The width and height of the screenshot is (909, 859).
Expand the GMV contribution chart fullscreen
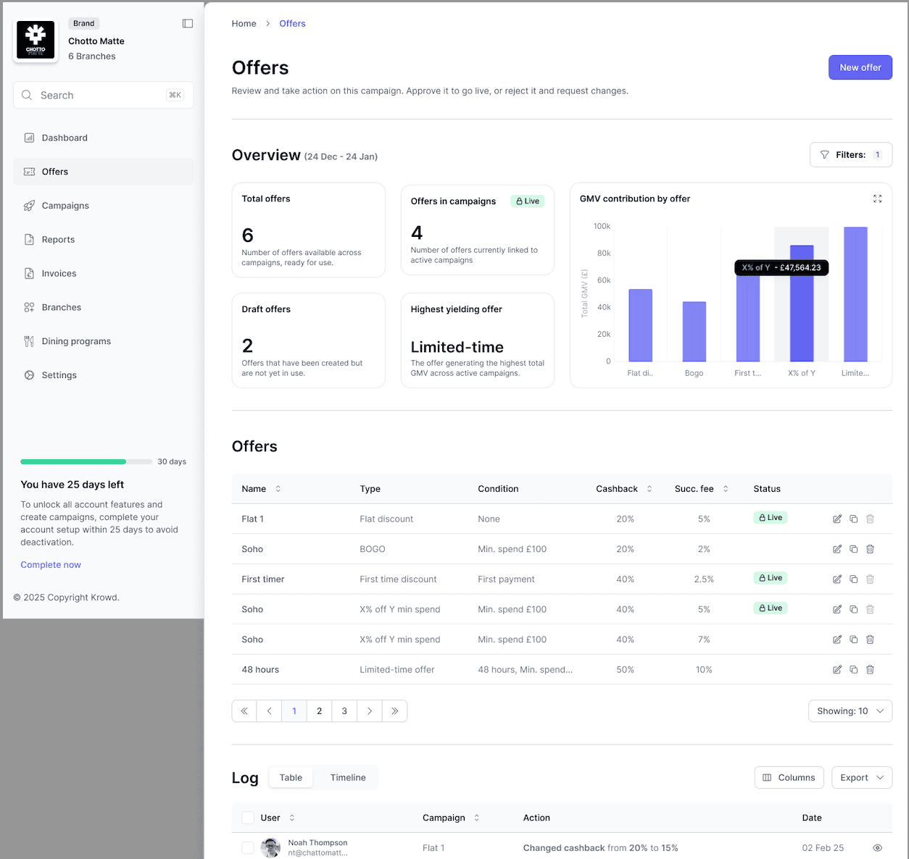pos(877,199)
